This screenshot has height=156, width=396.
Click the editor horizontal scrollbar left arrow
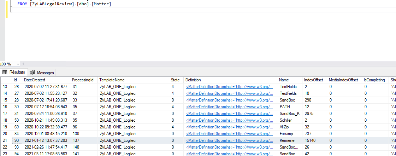24,64
